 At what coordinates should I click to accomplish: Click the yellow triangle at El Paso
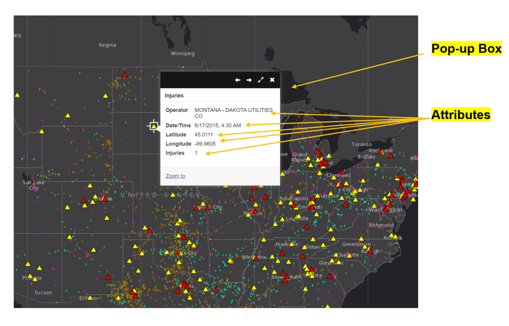[x=90, y=298]
